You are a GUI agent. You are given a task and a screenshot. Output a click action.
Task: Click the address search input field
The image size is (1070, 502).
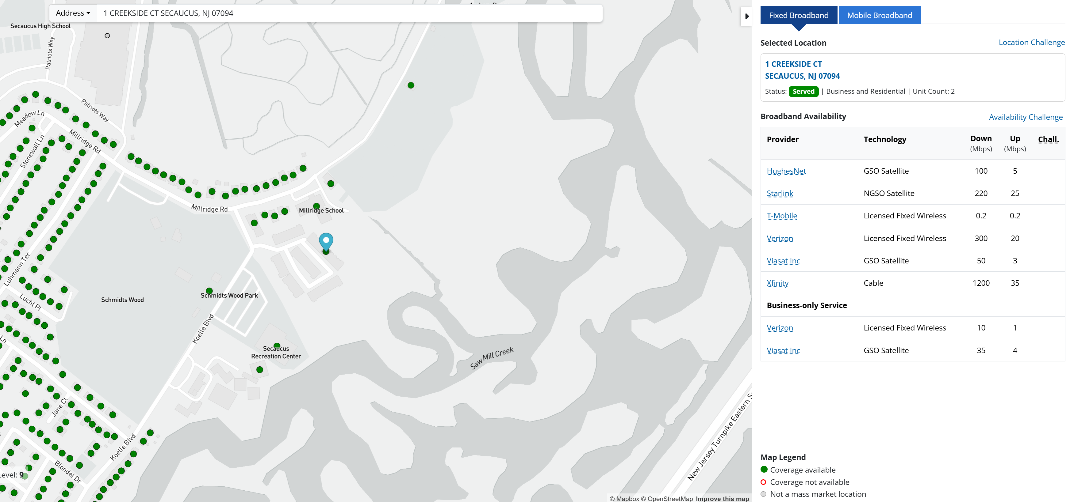(x=349, y=13)
